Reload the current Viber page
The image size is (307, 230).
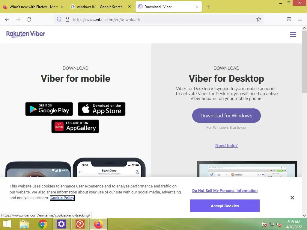(29, 19)
